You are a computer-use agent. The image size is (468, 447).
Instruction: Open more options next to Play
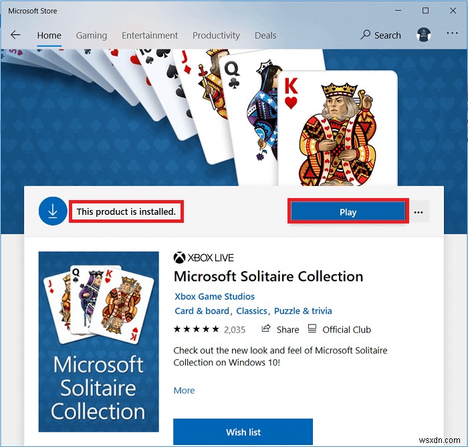tap(419, 212)
